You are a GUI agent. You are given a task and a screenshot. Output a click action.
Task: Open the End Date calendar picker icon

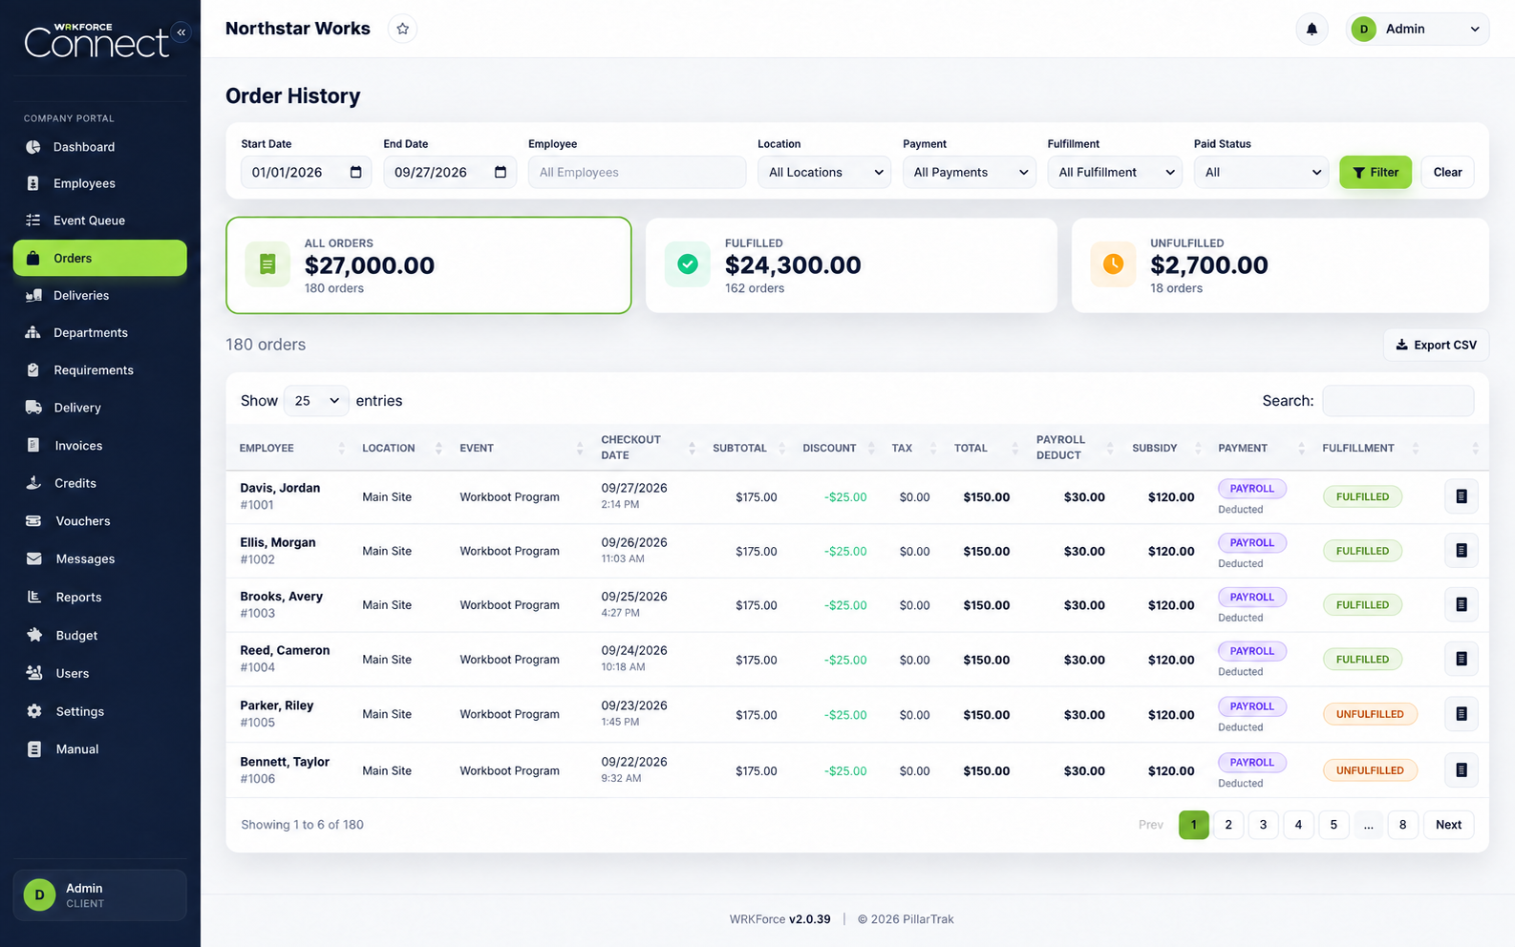click(x=500, y=172)
